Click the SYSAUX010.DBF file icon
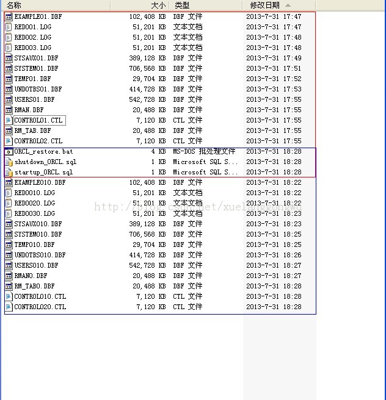This screenshot has height=400, width=386. coord(9,224)
